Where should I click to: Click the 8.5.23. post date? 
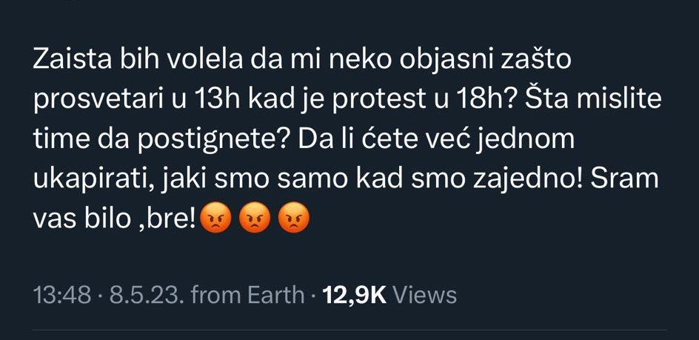[x=146, y=296]
